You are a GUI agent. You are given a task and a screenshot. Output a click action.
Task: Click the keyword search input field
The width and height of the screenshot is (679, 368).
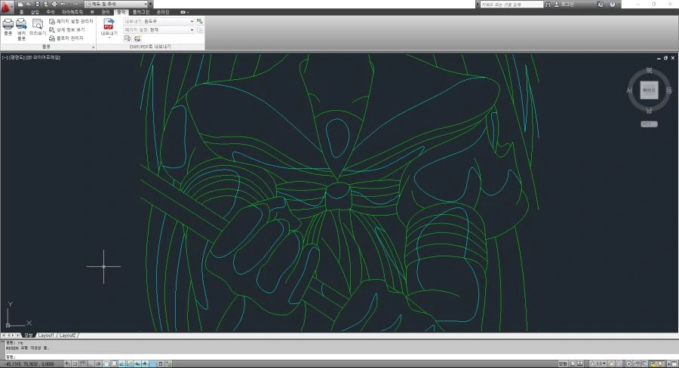(511, 5)
